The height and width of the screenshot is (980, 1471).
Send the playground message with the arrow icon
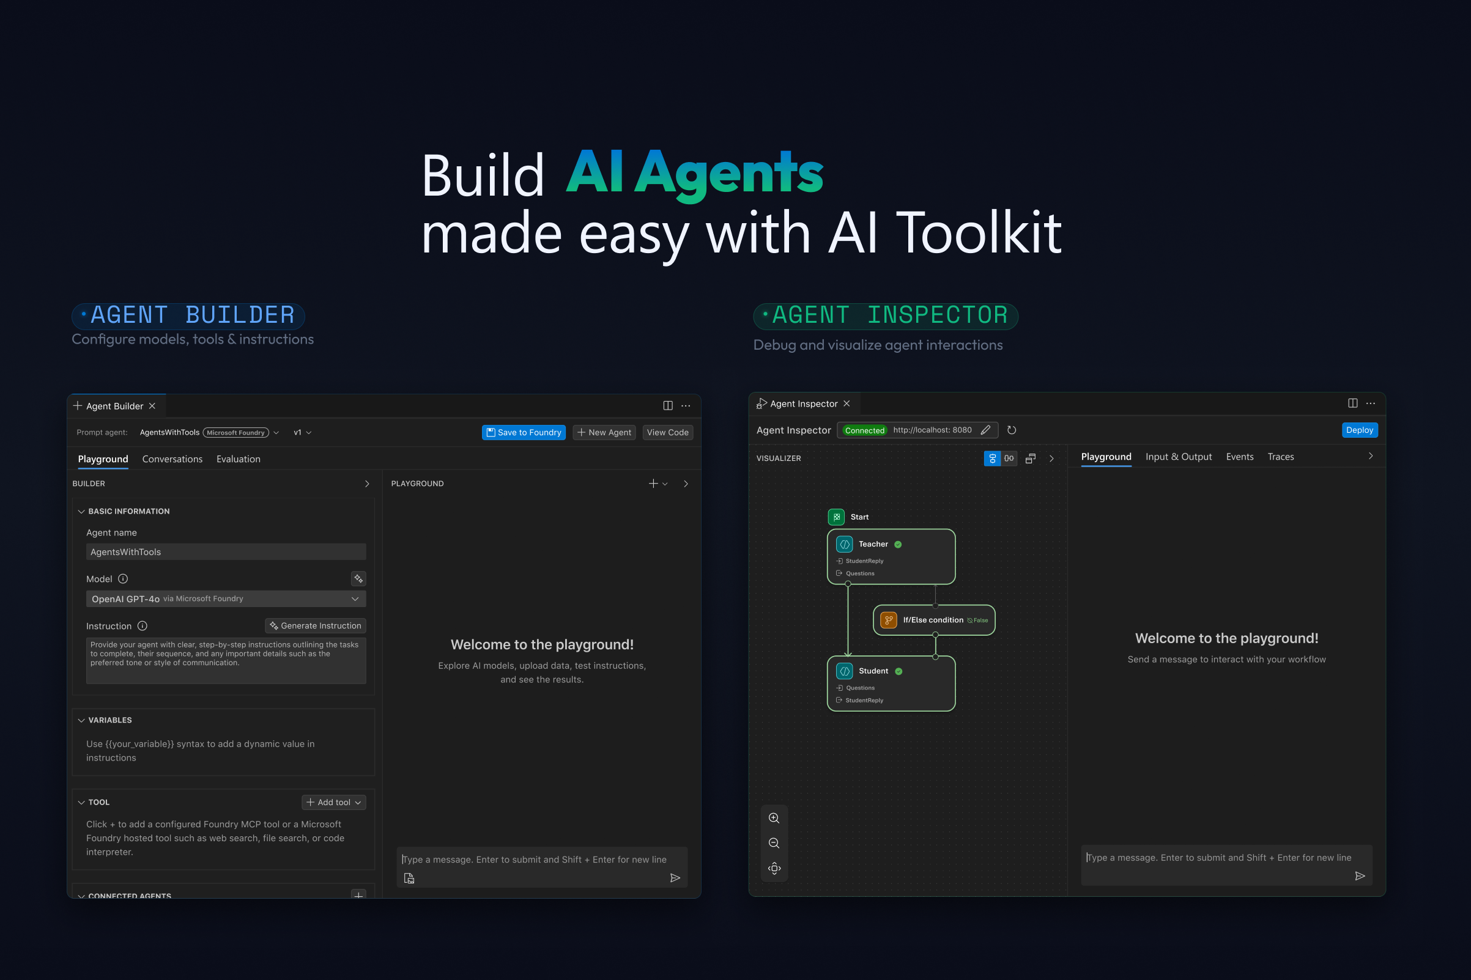[x=676, y=877]
